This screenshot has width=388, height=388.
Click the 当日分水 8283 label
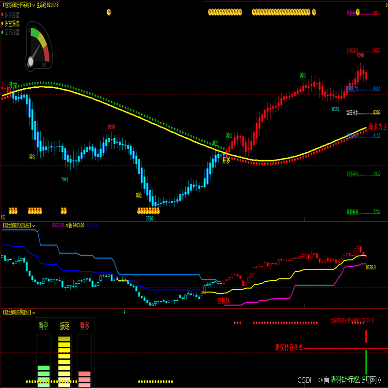point(363,113)
